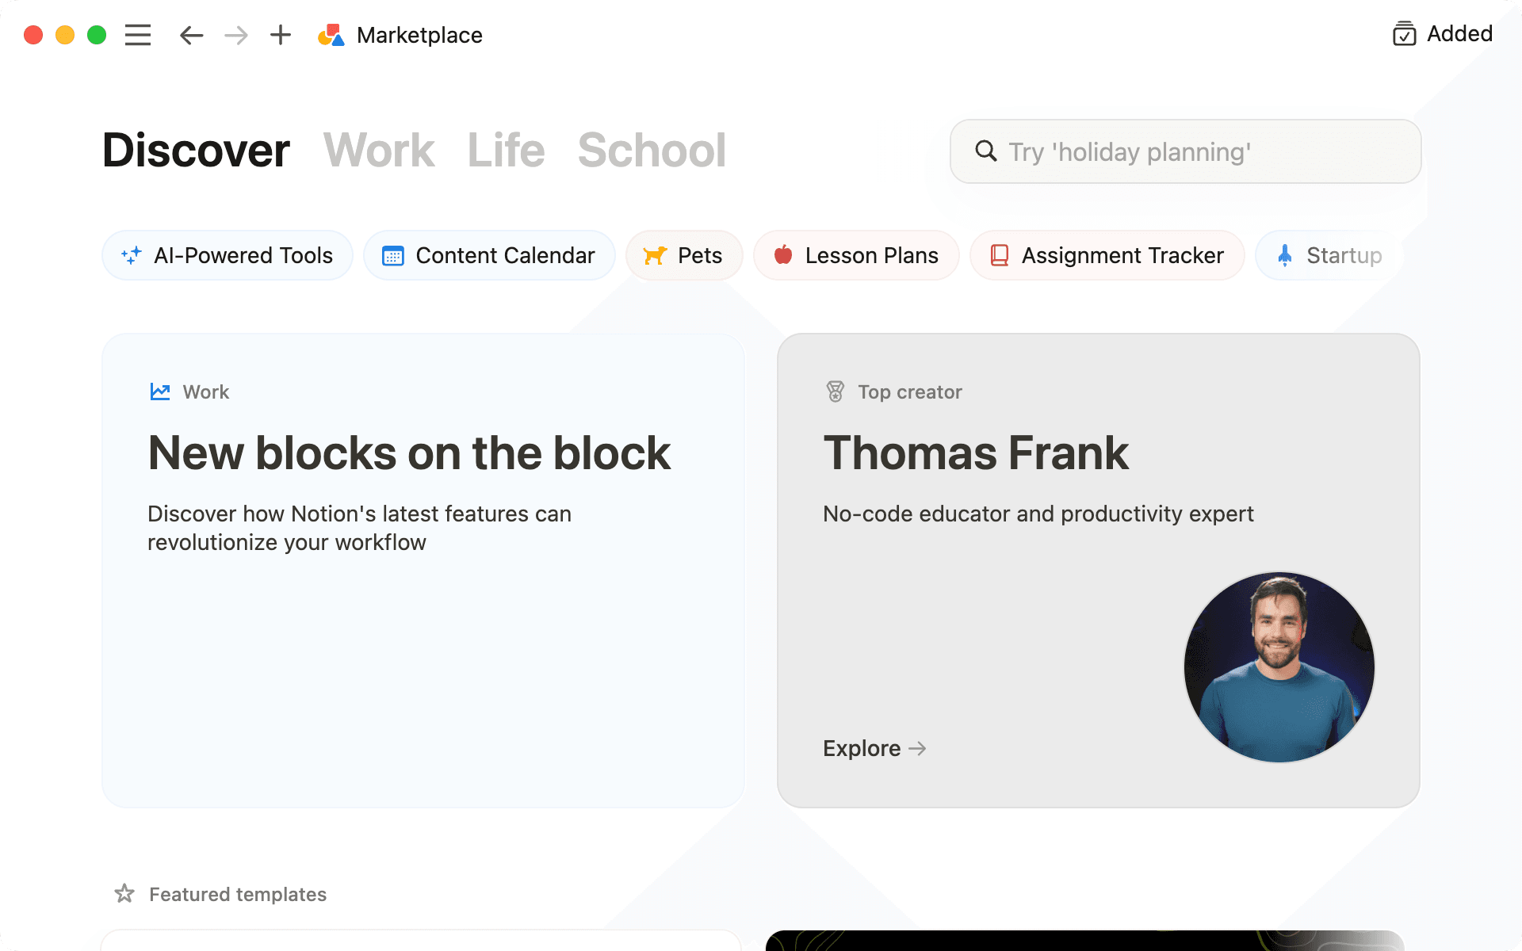Open the Lesson Plans category
This screenshot has width=1522, height=951.
(856, 255)
